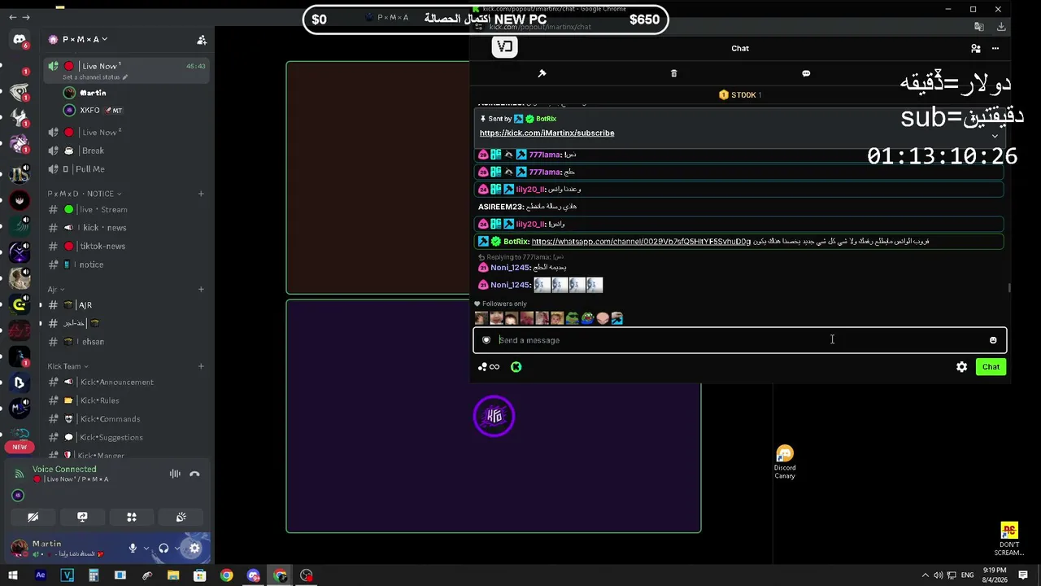Screen dimensions: 1041x586
Task: Open After Effects from the taskbar
Action: [40, 575]
